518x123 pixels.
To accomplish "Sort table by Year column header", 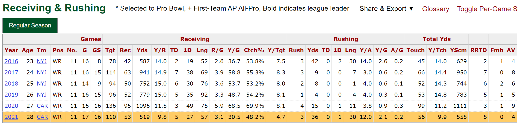I will [x=11, y=50].
